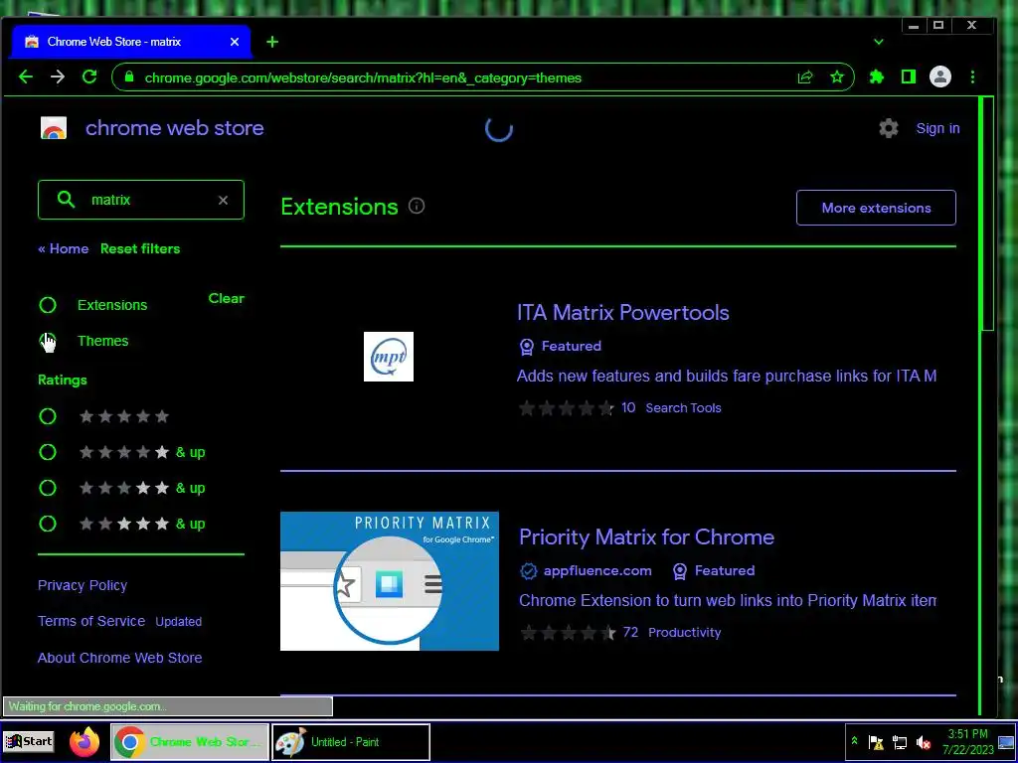Image resolution: width=1018 pixels, height=763 pixels.
Task: Select the five-star rating filter
Action: [48, 416]
